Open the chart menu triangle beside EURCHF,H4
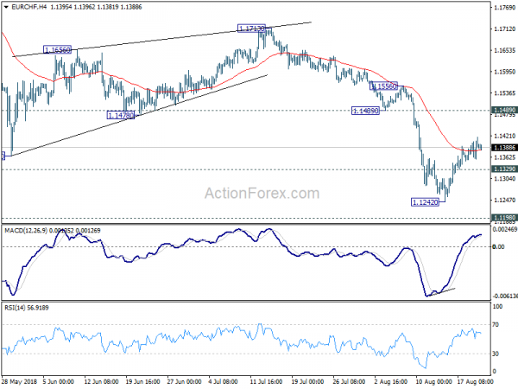518x389 pixels. [x=6, y=7]
